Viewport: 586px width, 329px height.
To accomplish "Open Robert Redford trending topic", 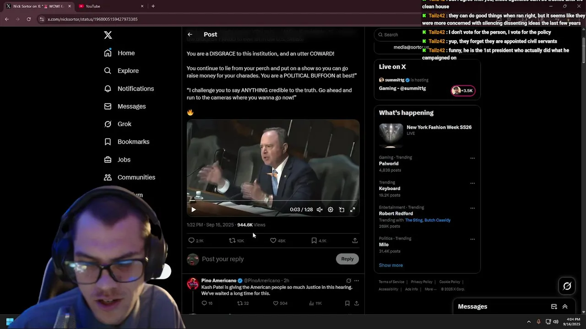I will [396, 213].
